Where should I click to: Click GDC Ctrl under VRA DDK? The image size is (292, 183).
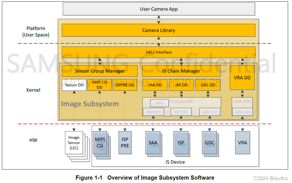(x=242, y=112)
